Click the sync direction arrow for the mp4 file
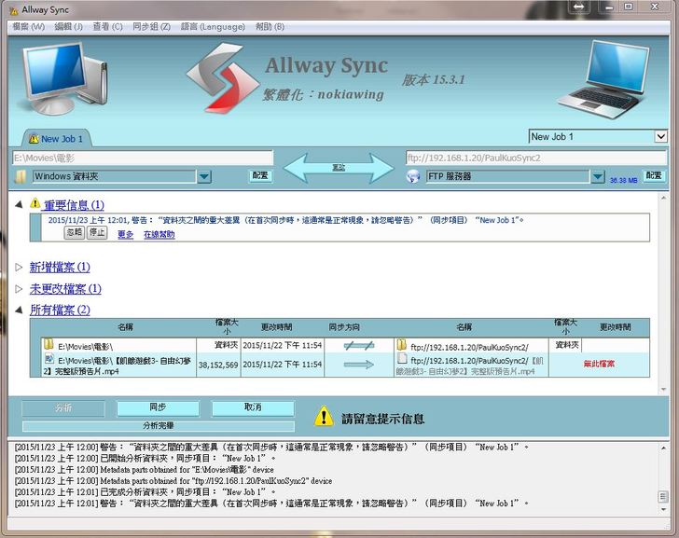 pyautogui.click(x=357, y=365)
